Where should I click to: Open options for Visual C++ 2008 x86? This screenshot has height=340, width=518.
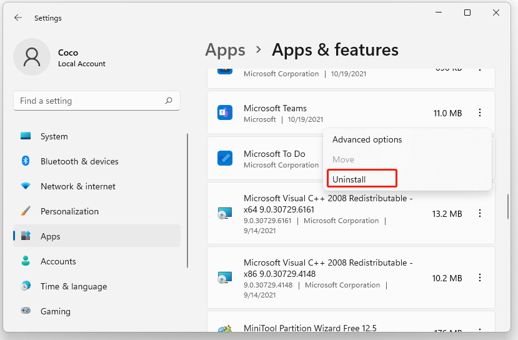(x=480, y=277)
